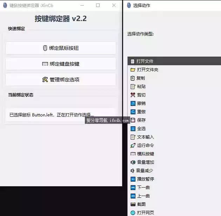Select the 上一曲 label in list

(143, 196)
